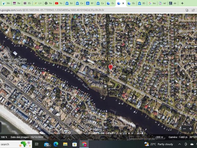Open the weather widget showing 23°C

point(159,144)
